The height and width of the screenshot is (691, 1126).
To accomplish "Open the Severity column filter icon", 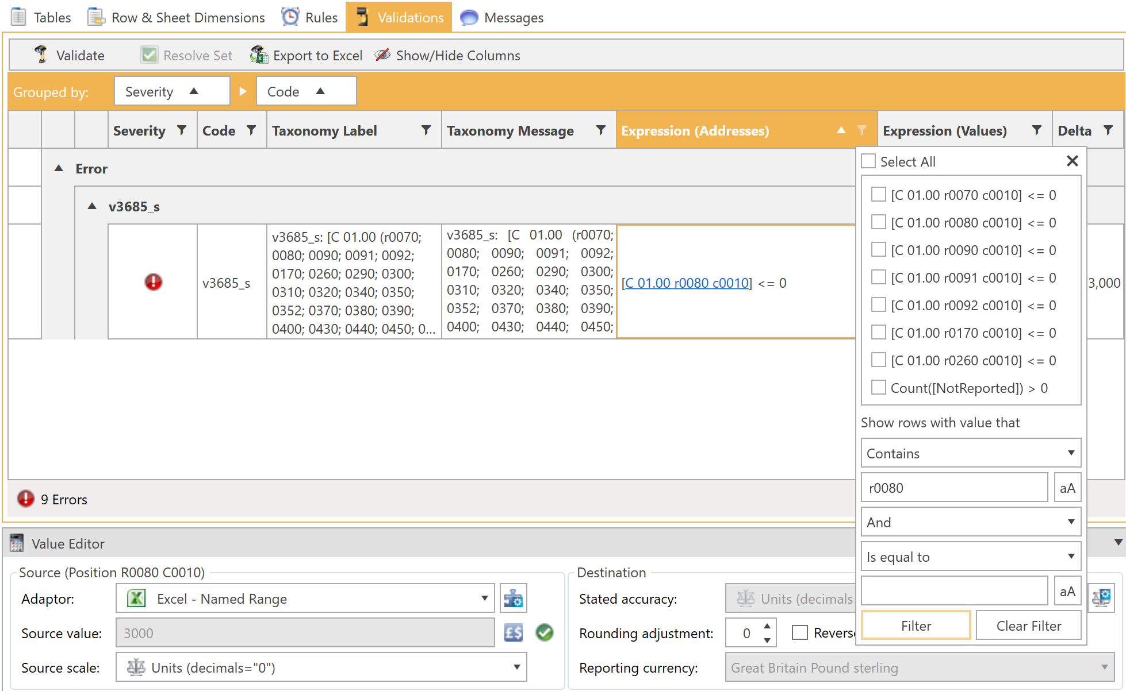I will click(x=182, y=130).
